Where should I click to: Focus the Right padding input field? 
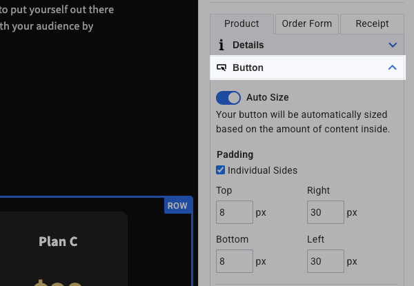click(326, 212)
